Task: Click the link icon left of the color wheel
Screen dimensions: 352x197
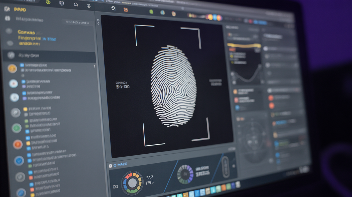Action: 115,187
